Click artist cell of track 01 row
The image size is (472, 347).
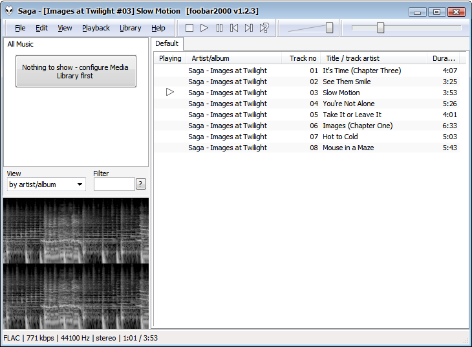228,71
